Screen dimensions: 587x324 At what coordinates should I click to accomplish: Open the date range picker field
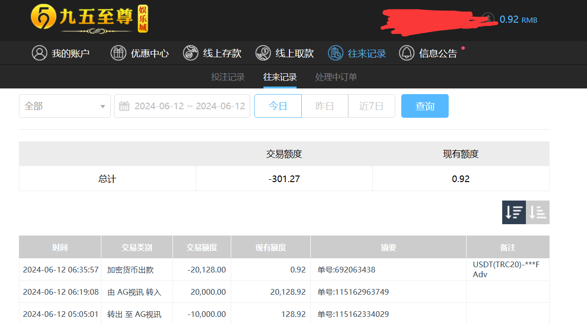pyautogui.click(x=189, y=106)
